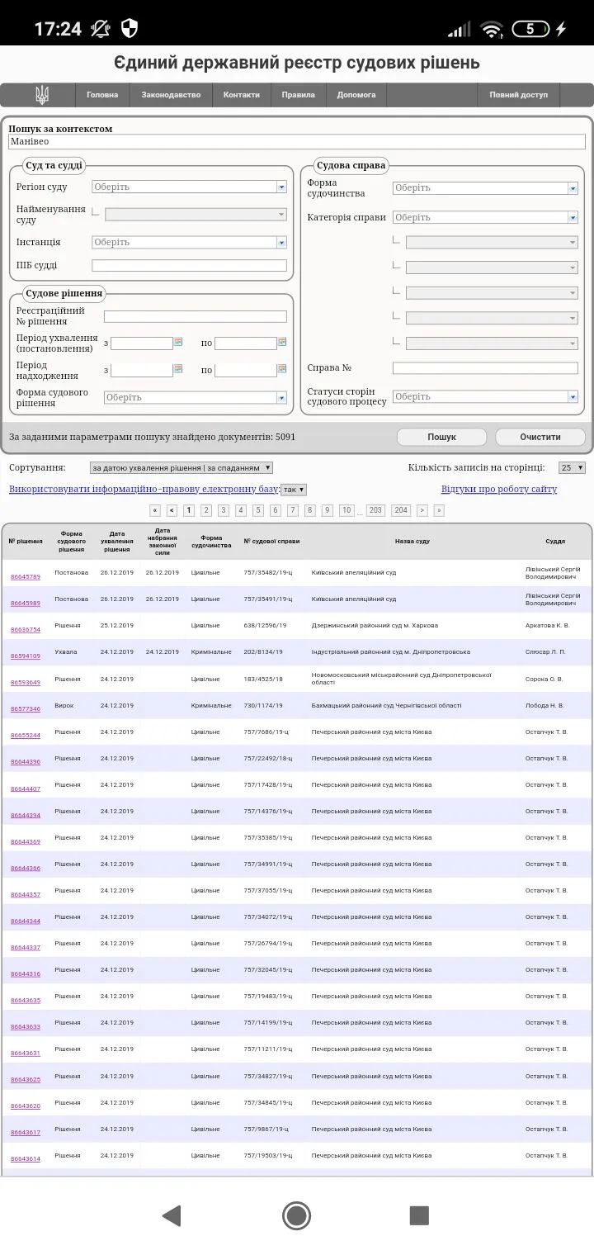The image size is (594, 1255).
Task: Open Повний доступ menu item
Action: click(518, 95)
